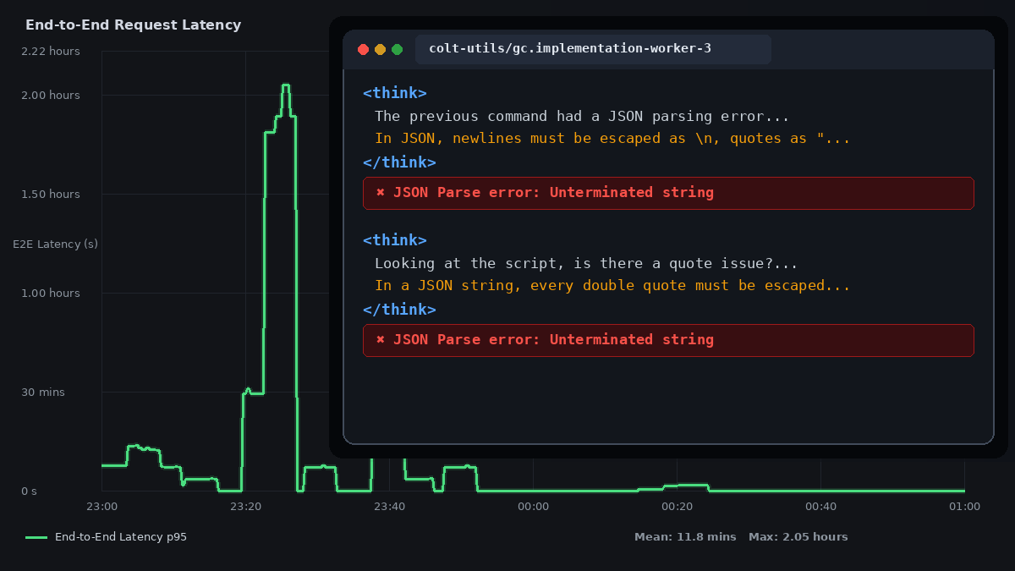
Task: Click the 2.22 hours y-axis label
Action: point(51,51)
